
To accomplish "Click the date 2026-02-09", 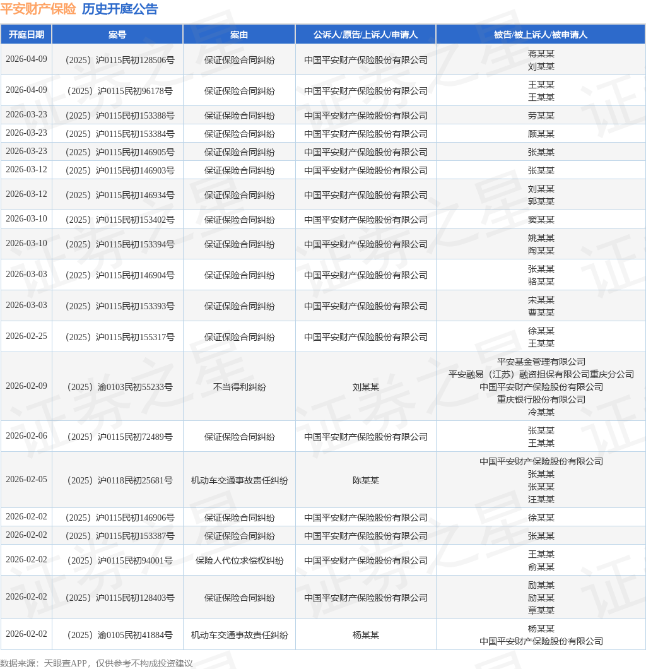I will point(26,386).
